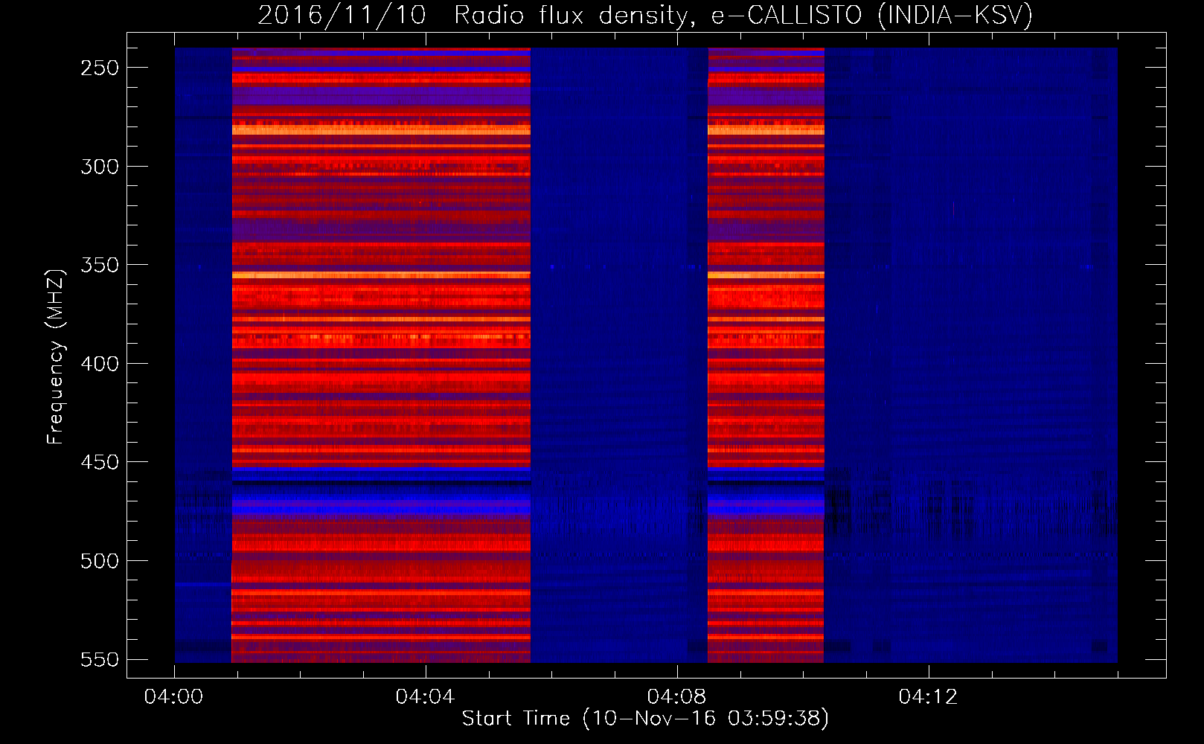Click the 250 frequency tick label

click(100, 68)
